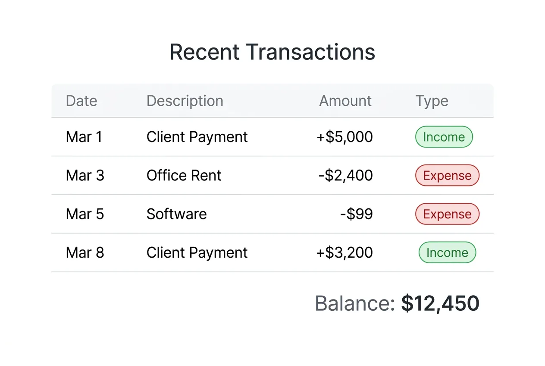Click the +$5,000 amount value
The height and width of the screenshot is (366, 545).
[345, 137]
